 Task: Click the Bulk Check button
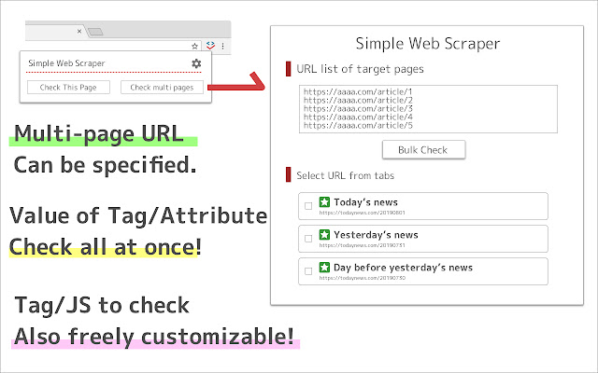click(423, 149)
